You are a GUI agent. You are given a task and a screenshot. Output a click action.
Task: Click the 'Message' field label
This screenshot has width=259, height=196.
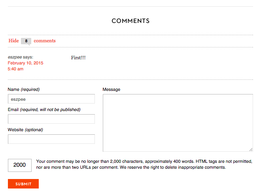(111, 89)
